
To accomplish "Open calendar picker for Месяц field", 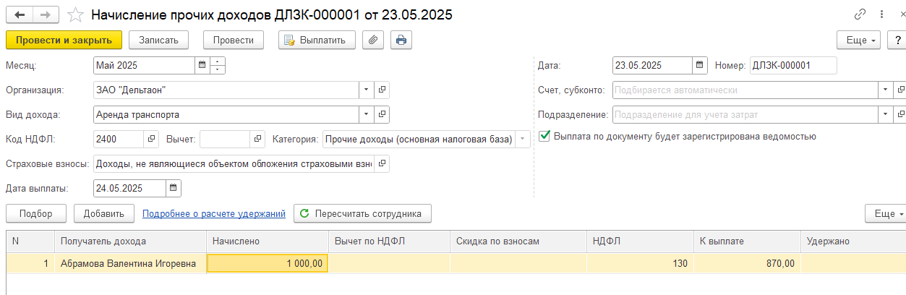I will [x=201, y=66].
